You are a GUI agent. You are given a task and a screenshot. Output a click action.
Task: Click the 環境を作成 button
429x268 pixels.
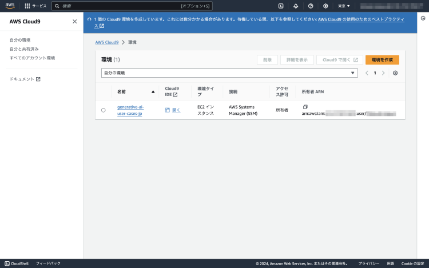(x=382, y=59)
